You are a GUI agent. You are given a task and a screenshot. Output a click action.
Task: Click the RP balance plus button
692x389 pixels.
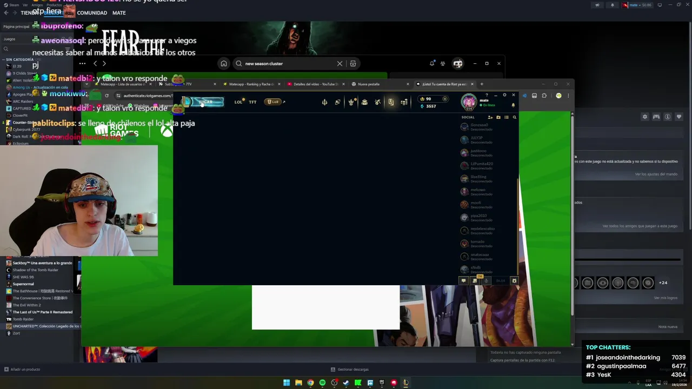[x=444, y=99]
